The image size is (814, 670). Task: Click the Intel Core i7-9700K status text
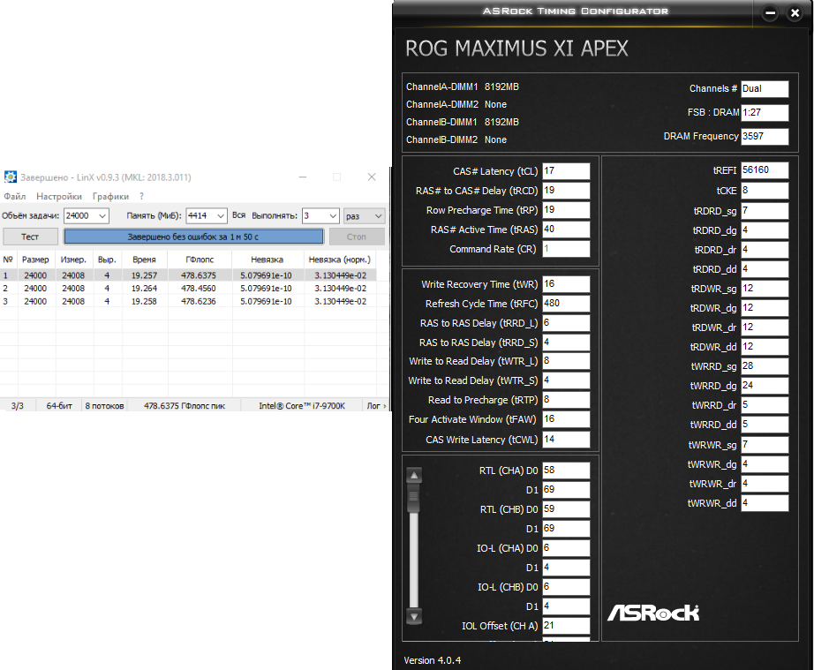coord(302,406)
